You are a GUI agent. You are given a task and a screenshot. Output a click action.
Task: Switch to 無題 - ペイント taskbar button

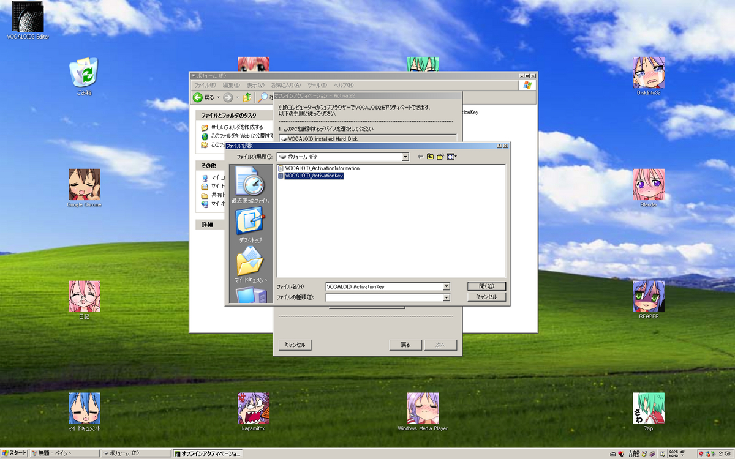(65, 453)
